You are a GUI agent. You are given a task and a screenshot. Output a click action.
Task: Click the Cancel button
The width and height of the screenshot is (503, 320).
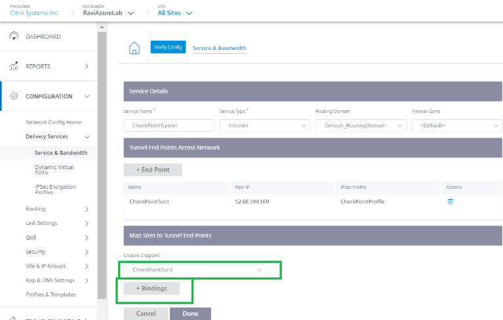click(x=146, y=313)
